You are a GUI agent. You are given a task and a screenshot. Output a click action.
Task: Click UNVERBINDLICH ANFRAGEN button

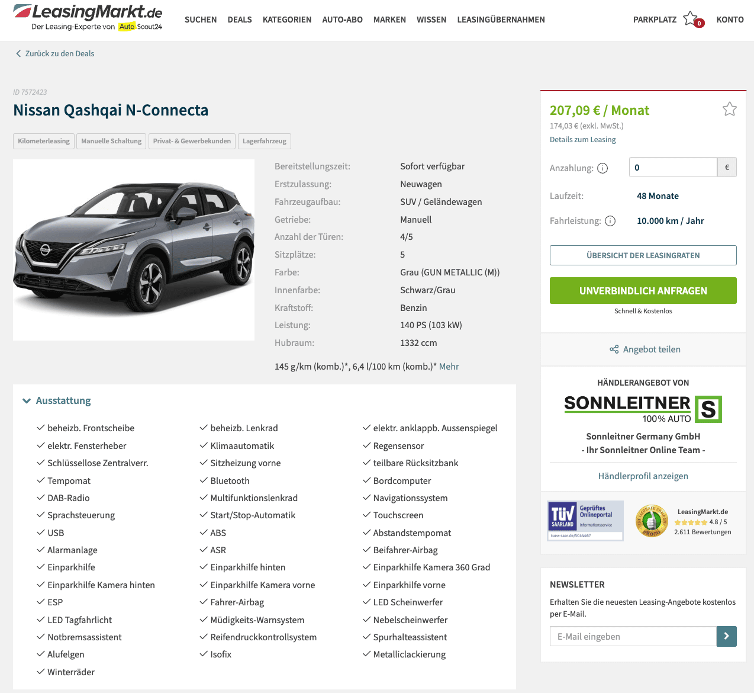[x=643, y=291]
